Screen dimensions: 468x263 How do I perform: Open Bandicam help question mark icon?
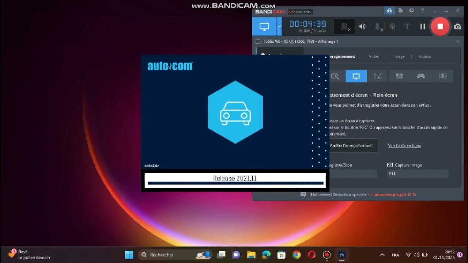pyautogui.click(x=423, y=11)
